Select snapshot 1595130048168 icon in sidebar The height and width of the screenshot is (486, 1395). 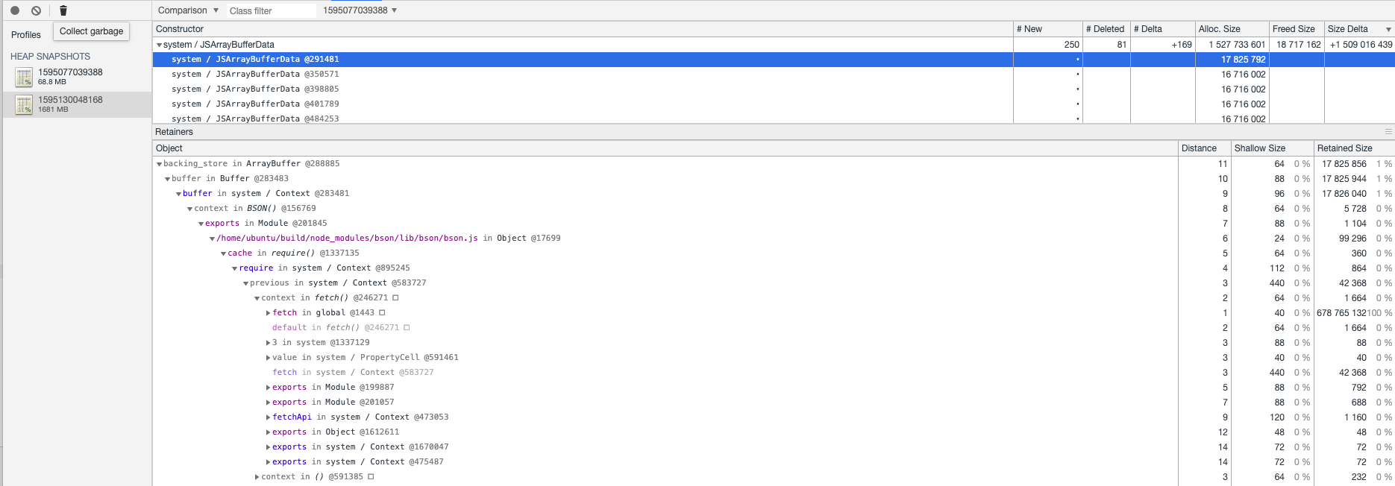click(x=24, y=104)
